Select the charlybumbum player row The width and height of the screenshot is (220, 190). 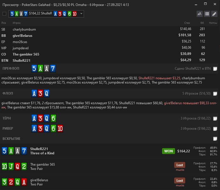point(109,29)
